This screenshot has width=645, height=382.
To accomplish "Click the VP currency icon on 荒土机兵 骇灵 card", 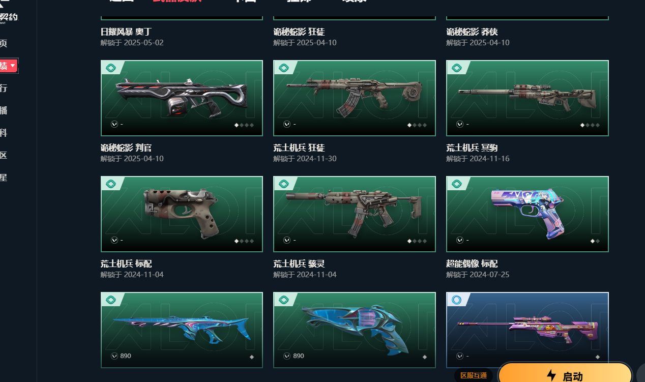I will coord(287,240).
